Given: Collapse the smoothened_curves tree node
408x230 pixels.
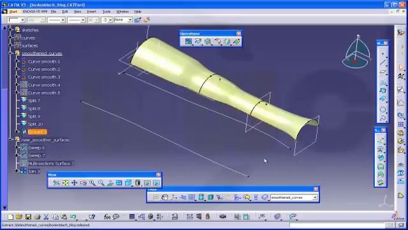Looking at the screenshot, I should point(11,53).
